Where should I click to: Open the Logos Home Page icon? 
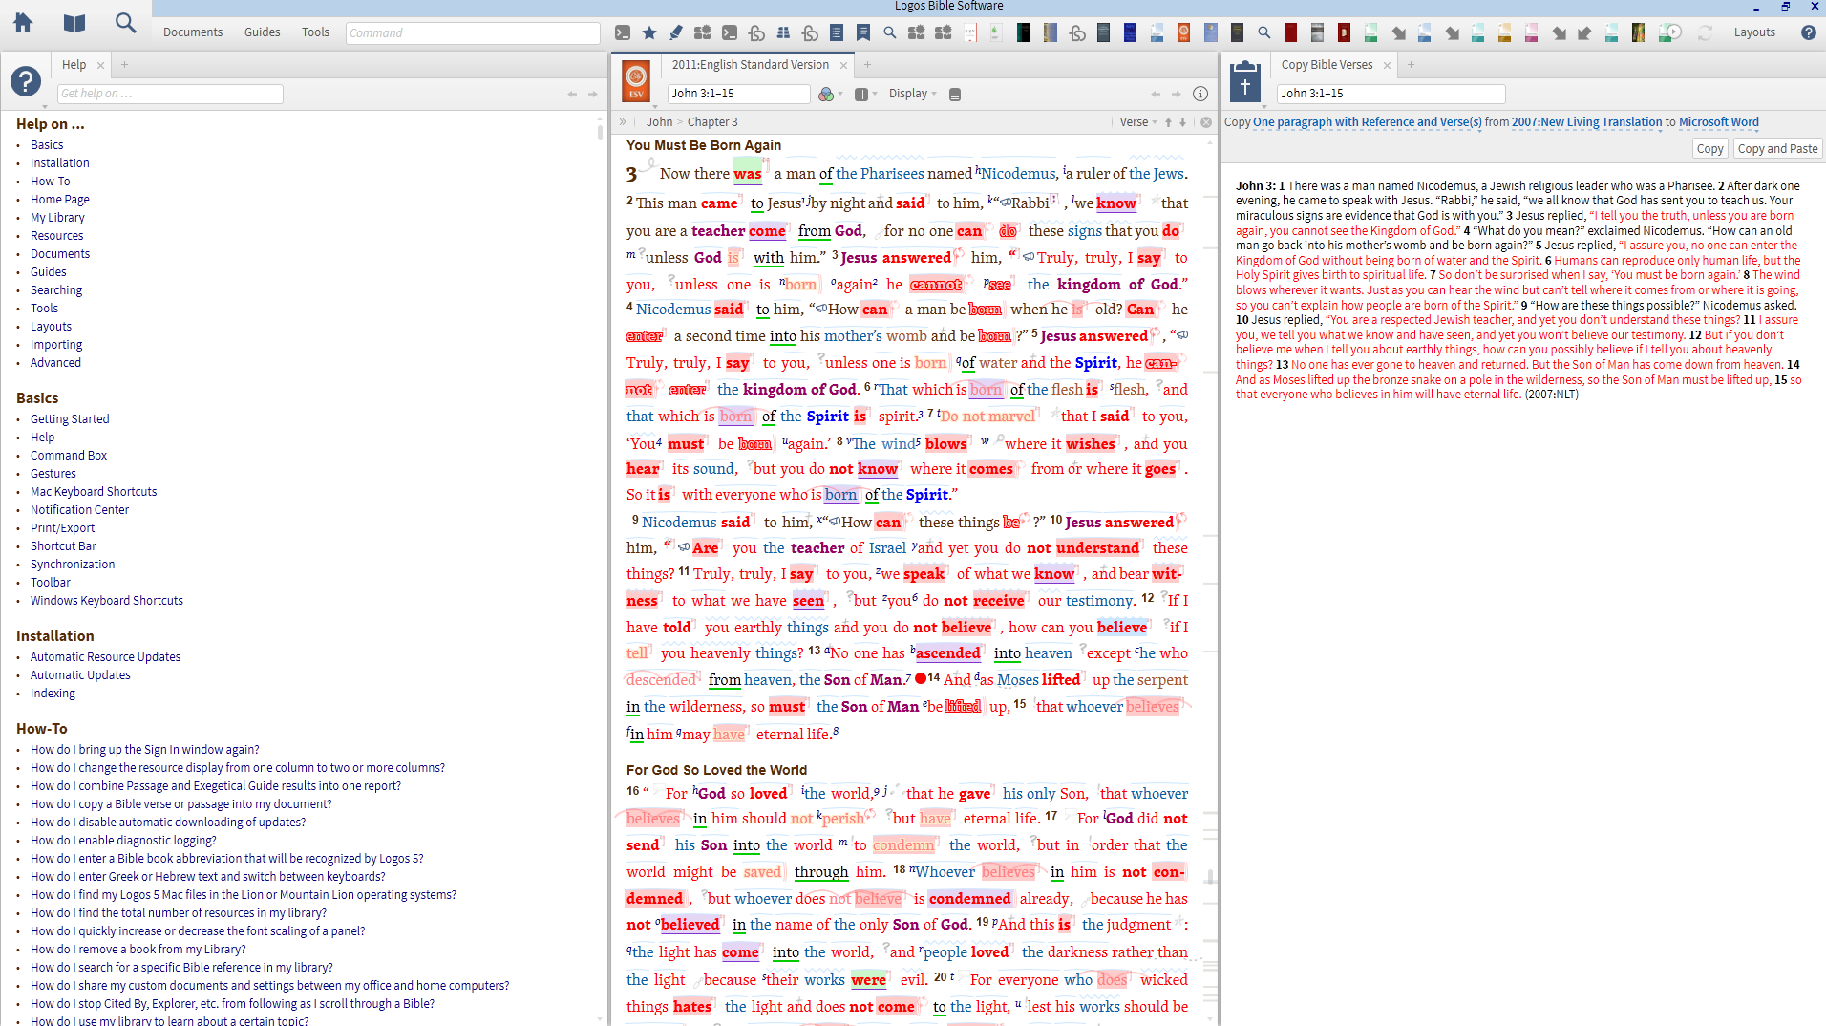tap(23, 23)
